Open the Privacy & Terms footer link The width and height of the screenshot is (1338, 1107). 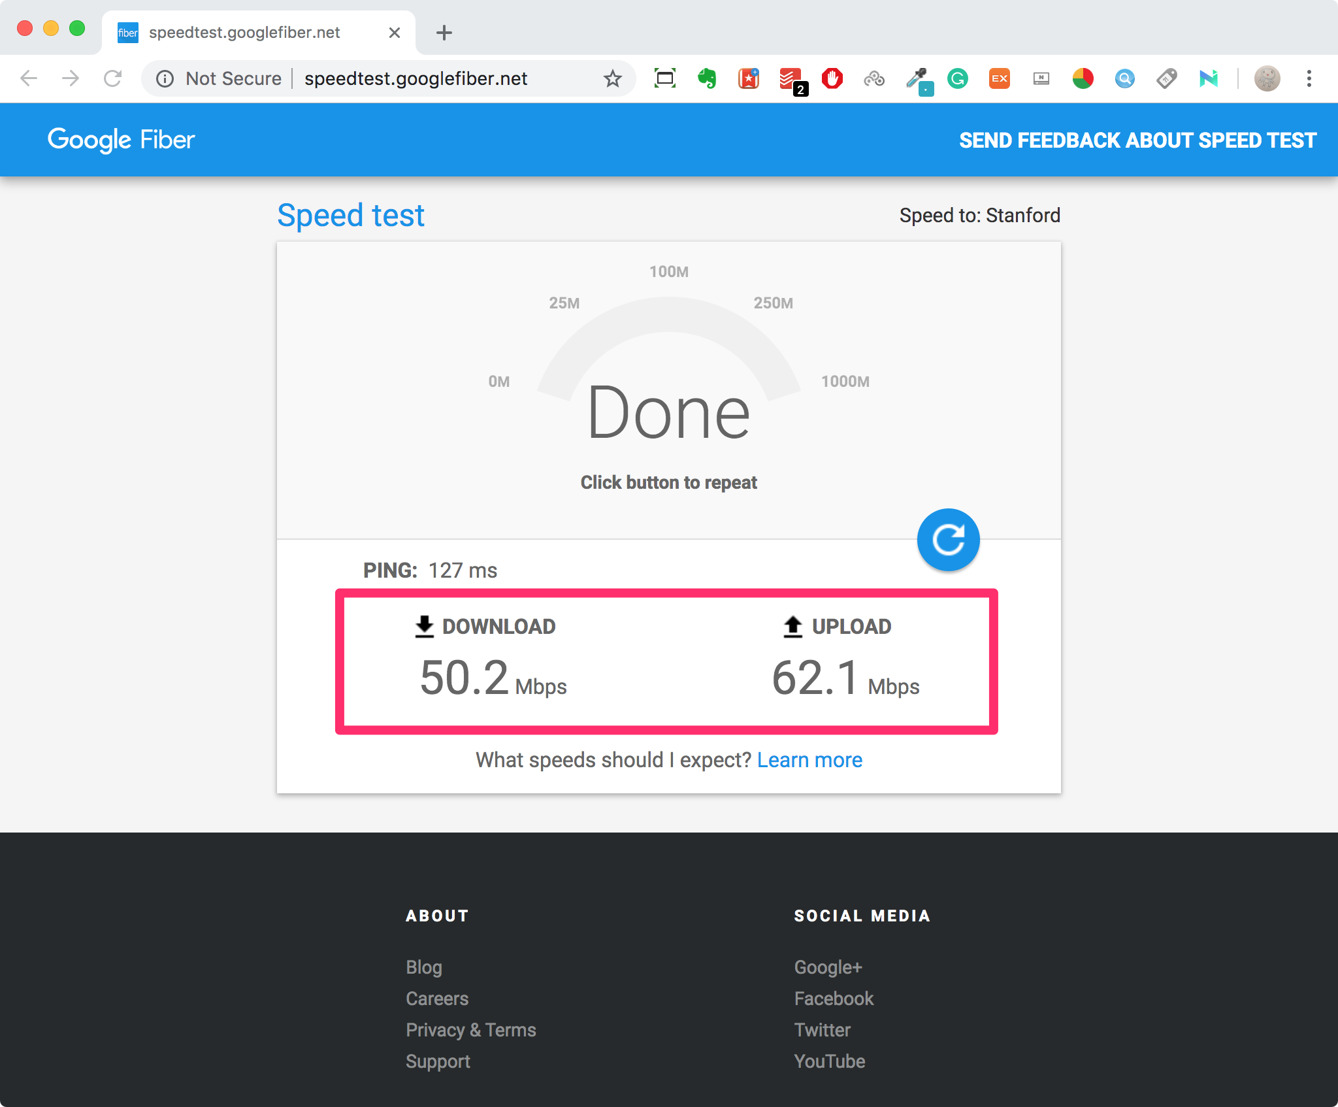pyautogui.click(x=470, y=1030)
